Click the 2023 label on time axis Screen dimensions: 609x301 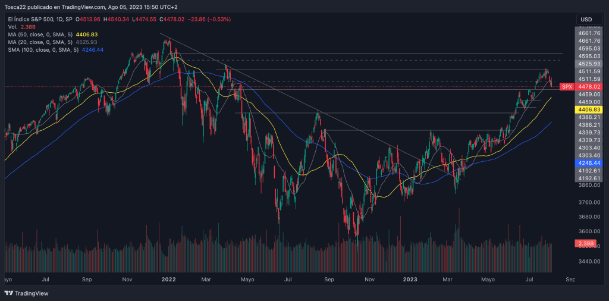(x=410, y=278)
